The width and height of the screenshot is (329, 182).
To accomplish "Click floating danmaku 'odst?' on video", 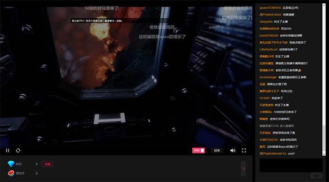I will pyautogui.click(x=214, y=27).
